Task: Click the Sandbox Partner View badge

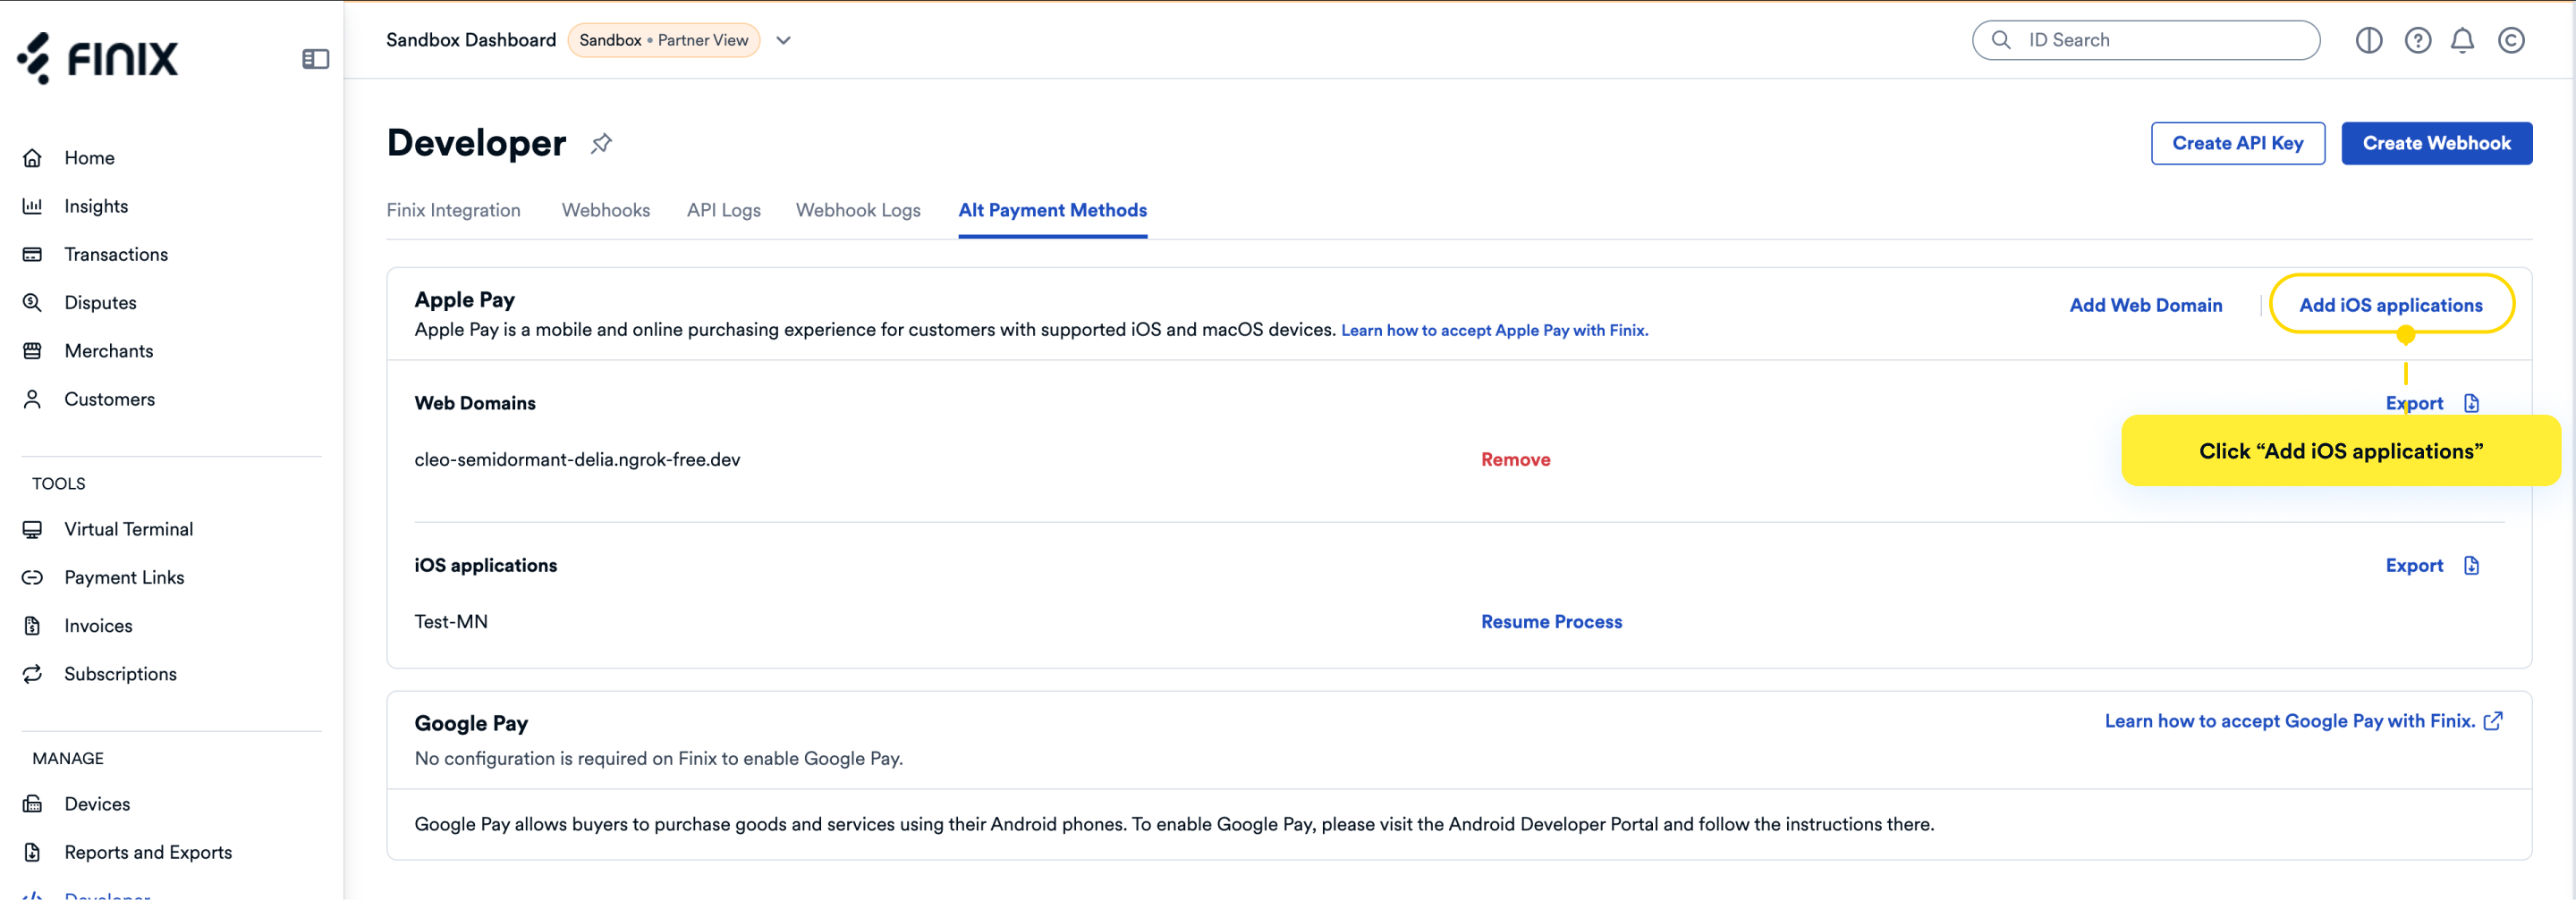Action: [x=663, y=40]
